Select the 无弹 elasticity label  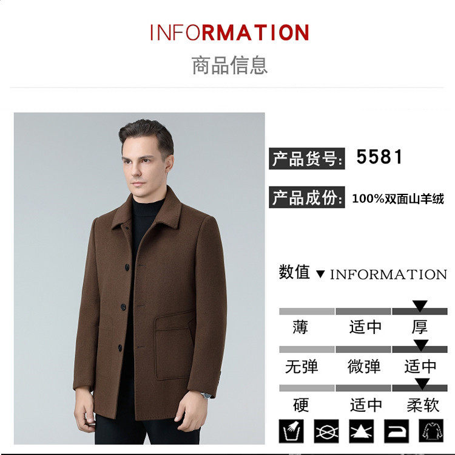[302, 366]
